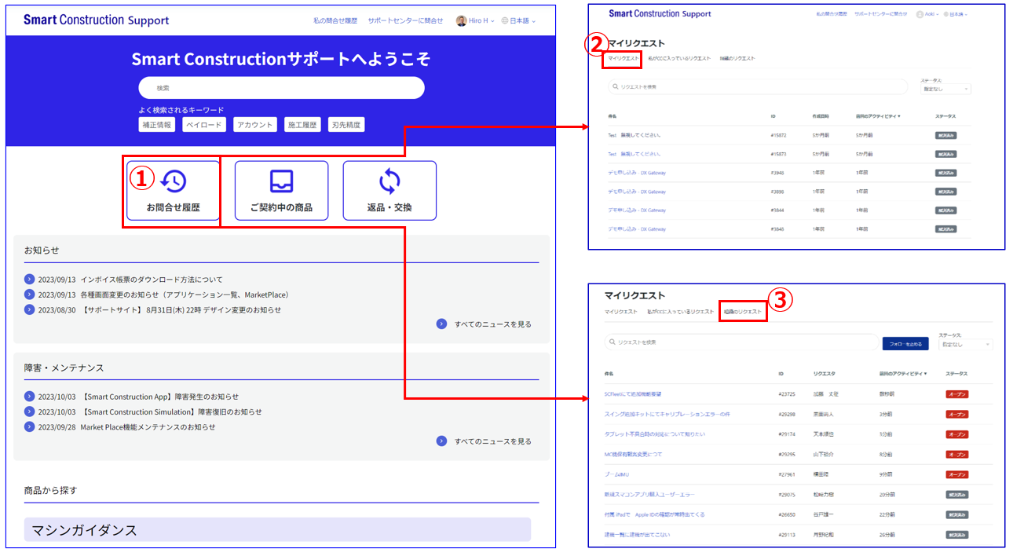The height and width of the screenshot is (556, 1013).
Task: Click オープン status badge in row #27961
Action: point(956,474)
